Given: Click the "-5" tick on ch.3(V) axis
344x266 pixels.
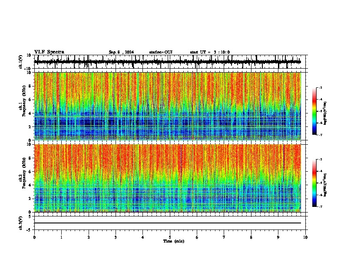Looking at the screenshot, I should 29,230.
